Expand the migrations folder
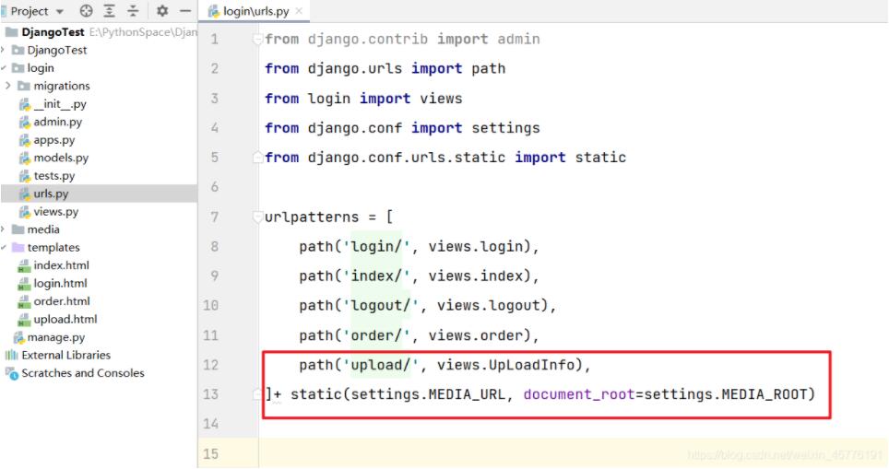This screenshot has height=469, width=889. (x=8, y=86)
